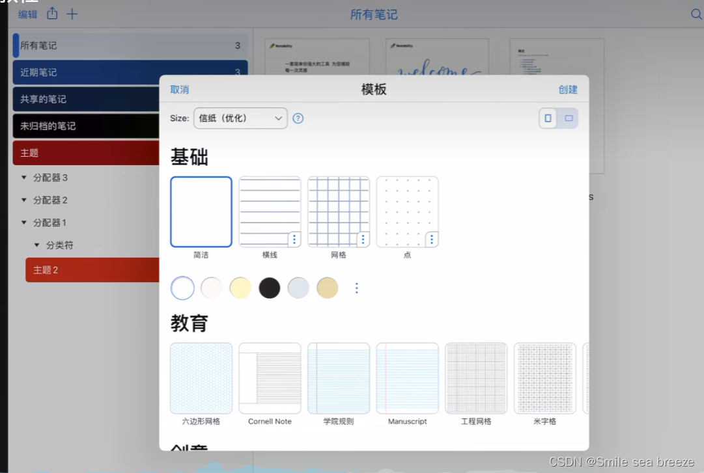Open the first Notability note thumbnail
Viewport: 704px width, 473px height.
[x=317, y=57]
